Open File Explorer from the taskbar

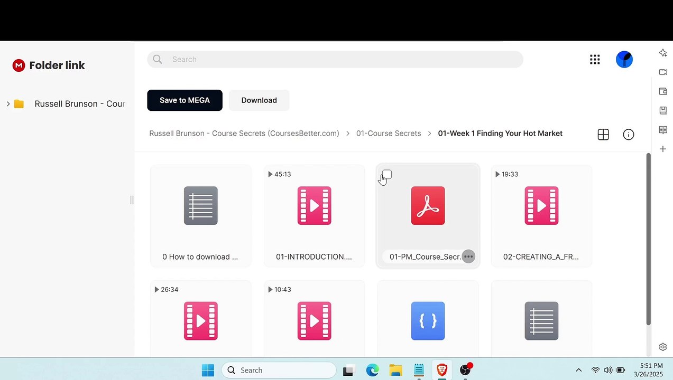click(x=395, y=370)
